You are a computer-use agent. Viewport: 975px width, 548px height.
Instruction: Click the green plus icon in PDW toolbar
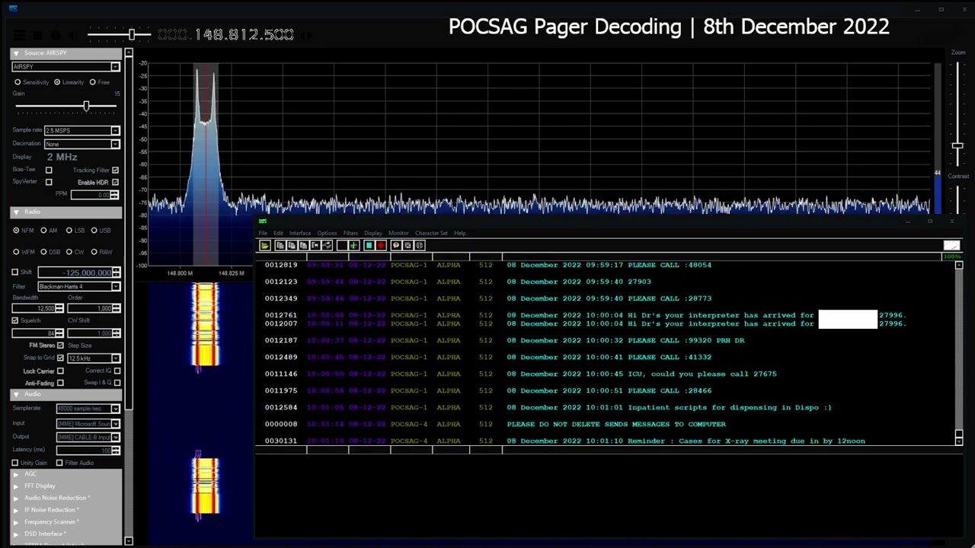point(353,245)
